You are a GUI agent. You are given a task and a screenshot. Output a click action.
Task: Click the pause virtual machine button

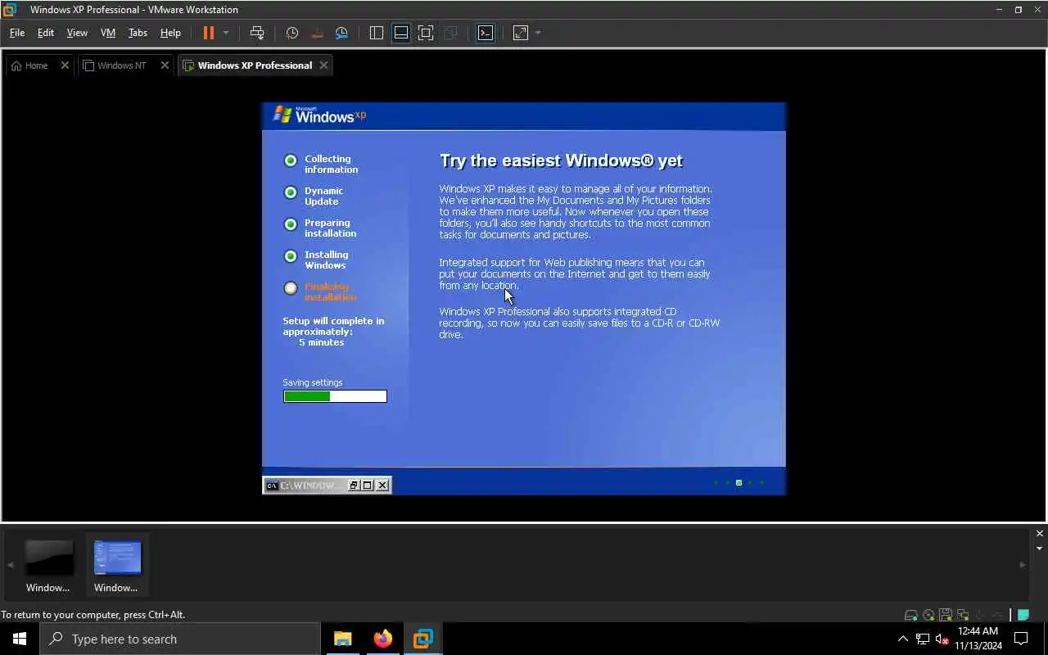click(208, 33)
